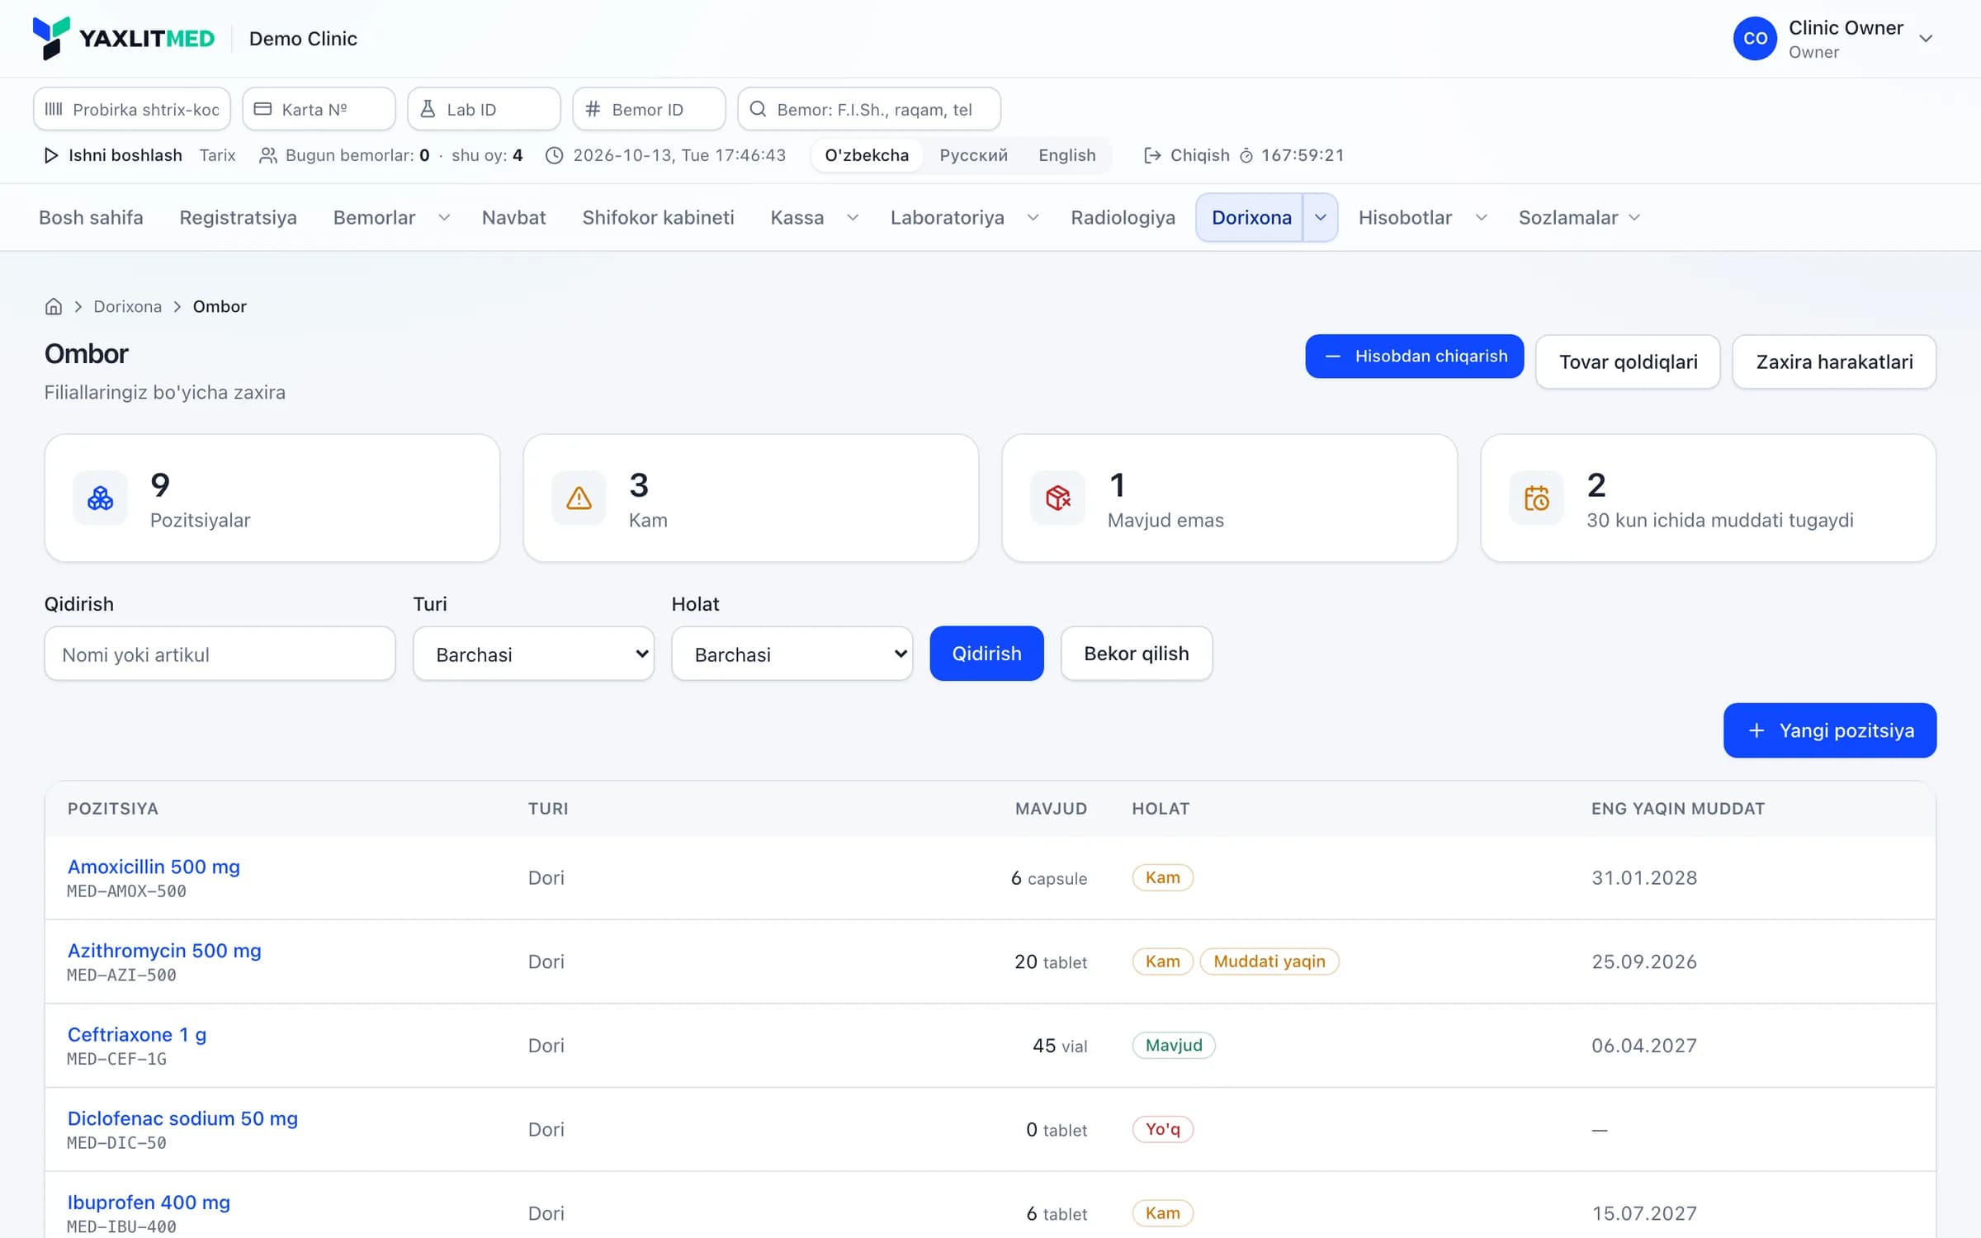This screenshot has width=1981, height=1238.
Task: Click the barcode icon in Probirka field
Action: coord(54,109)
